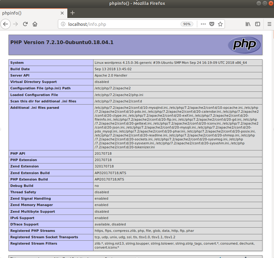The height and width of the screenshot is (258, 274).
Task: Click the https, ftps, compress.zlib streams value
Action: [144, 231]
